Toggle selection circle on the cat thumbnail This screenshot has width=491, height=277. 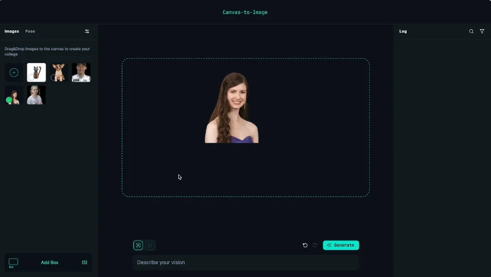pyautogui.click(x=31, y=78)
